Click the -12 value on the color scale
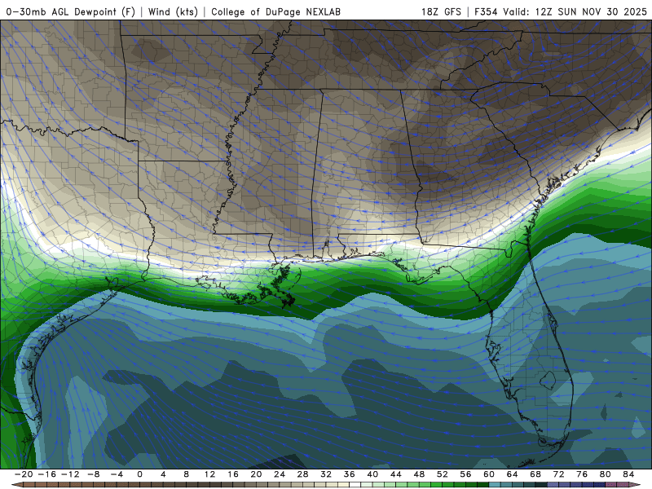The image size is (652, 489). pos(70,474)
